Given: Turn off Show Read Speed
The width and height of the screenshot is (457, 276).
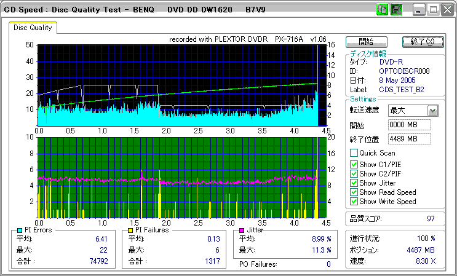Looking at the screenshot, I should click(x=354, y=192).
